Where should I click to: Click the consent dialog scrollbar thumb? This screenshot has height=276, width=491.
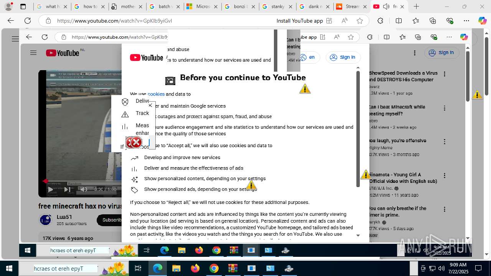tap(358, 128)
